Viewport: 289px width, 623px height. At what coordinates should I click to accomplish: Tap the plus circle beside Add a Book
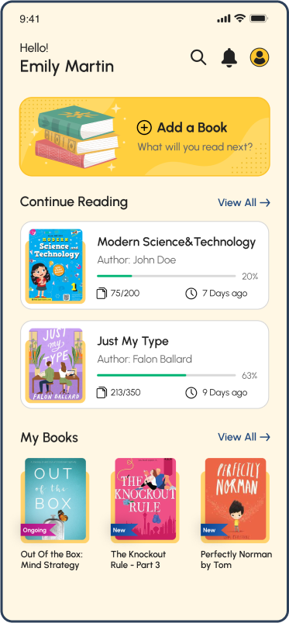pyautogui.click(x=144, y=128)
